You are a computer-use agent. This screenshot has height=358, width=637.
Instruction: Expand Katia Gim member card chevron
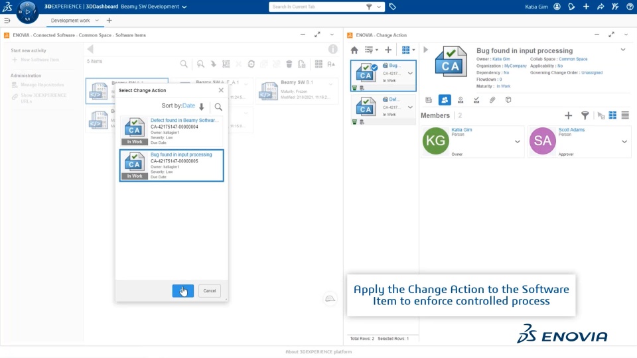(x=517, y=142)
